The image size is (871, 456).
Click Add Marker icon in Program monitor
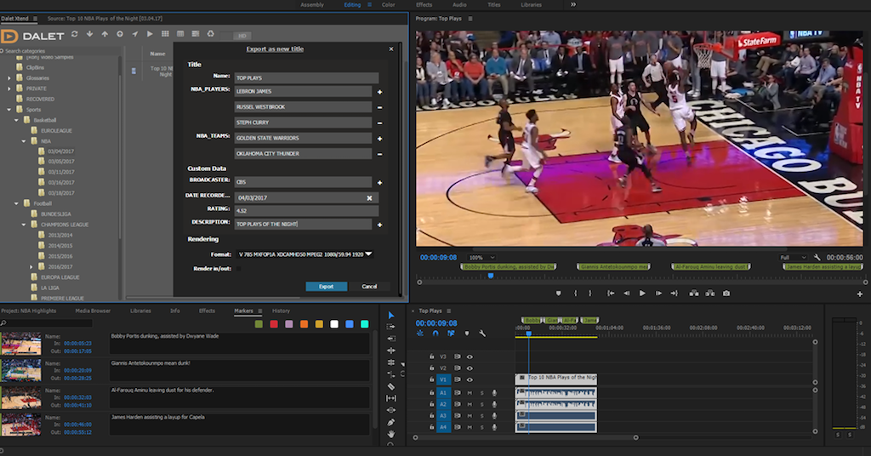(558, 294)
